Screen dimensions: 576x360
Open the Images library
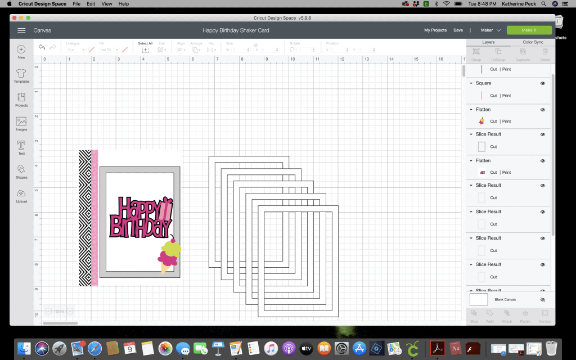21,124
